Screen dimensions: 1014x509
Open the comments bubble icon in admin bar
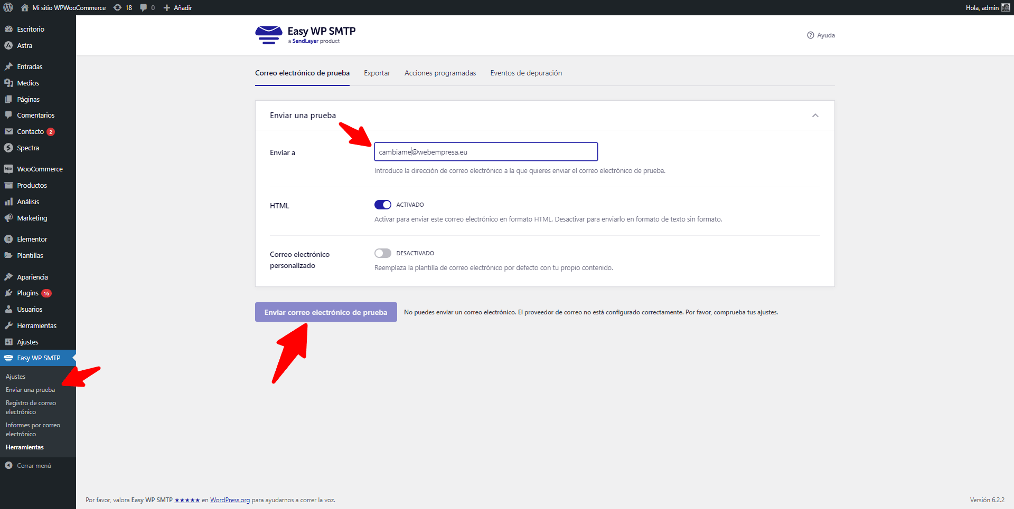coord(143,7)
